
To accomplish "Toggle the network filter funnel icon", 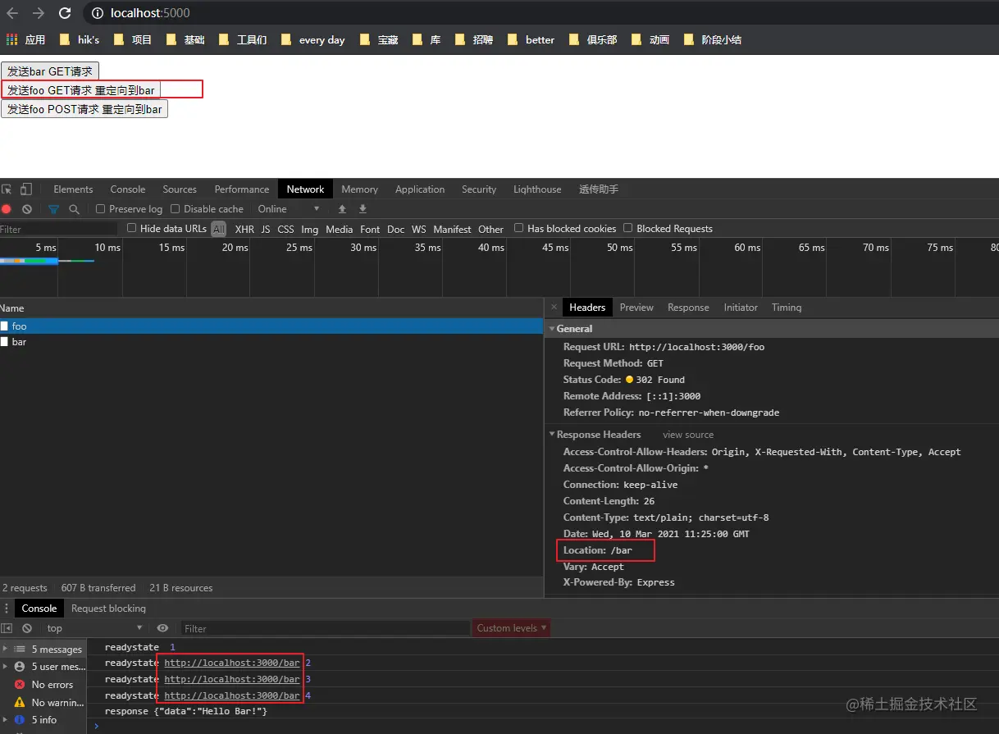I will pyautogui.click(x=53, y=209).
